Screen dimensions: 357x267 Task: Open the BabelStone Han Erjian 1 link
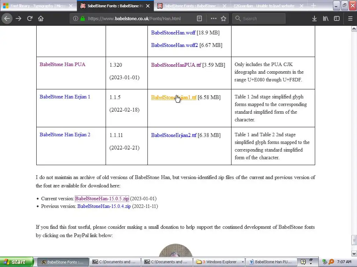(65, 97)
